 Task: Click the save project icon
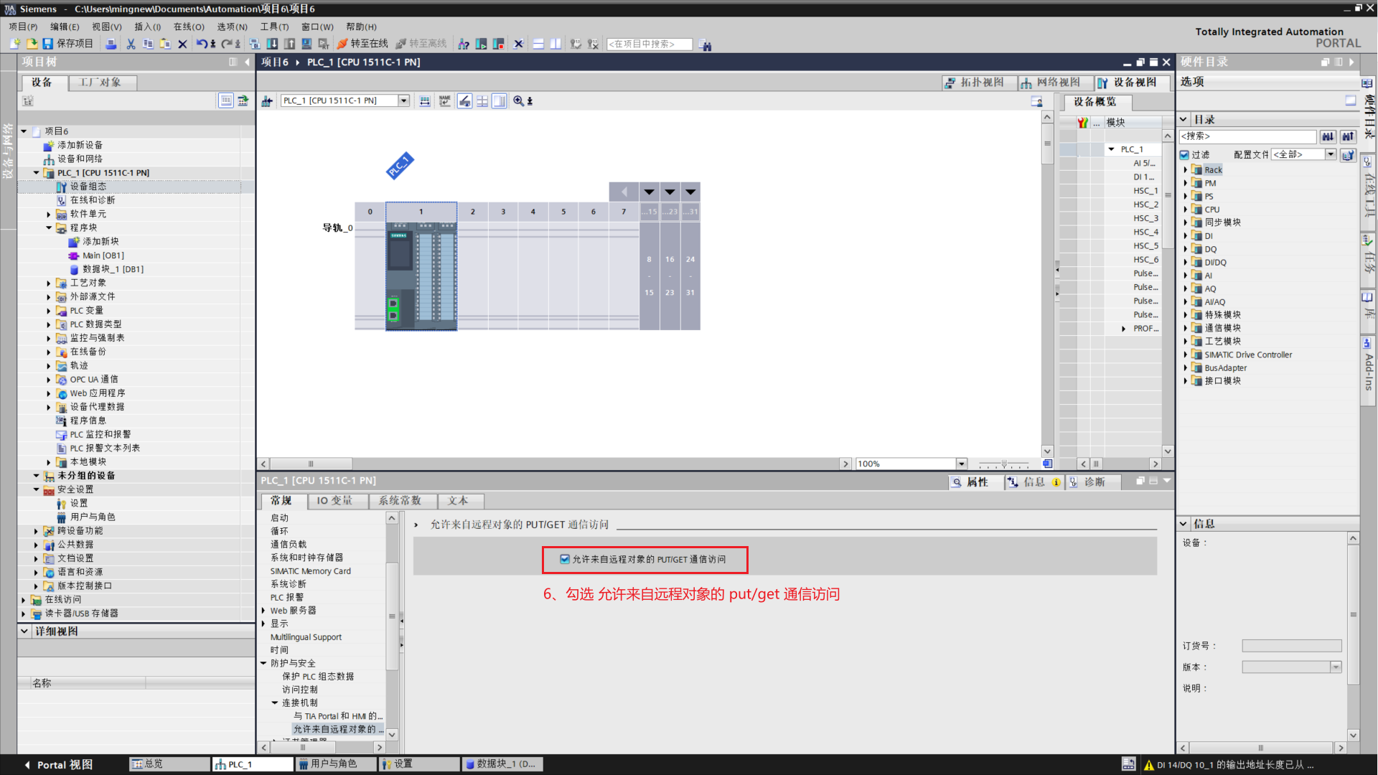pos(48,44)
